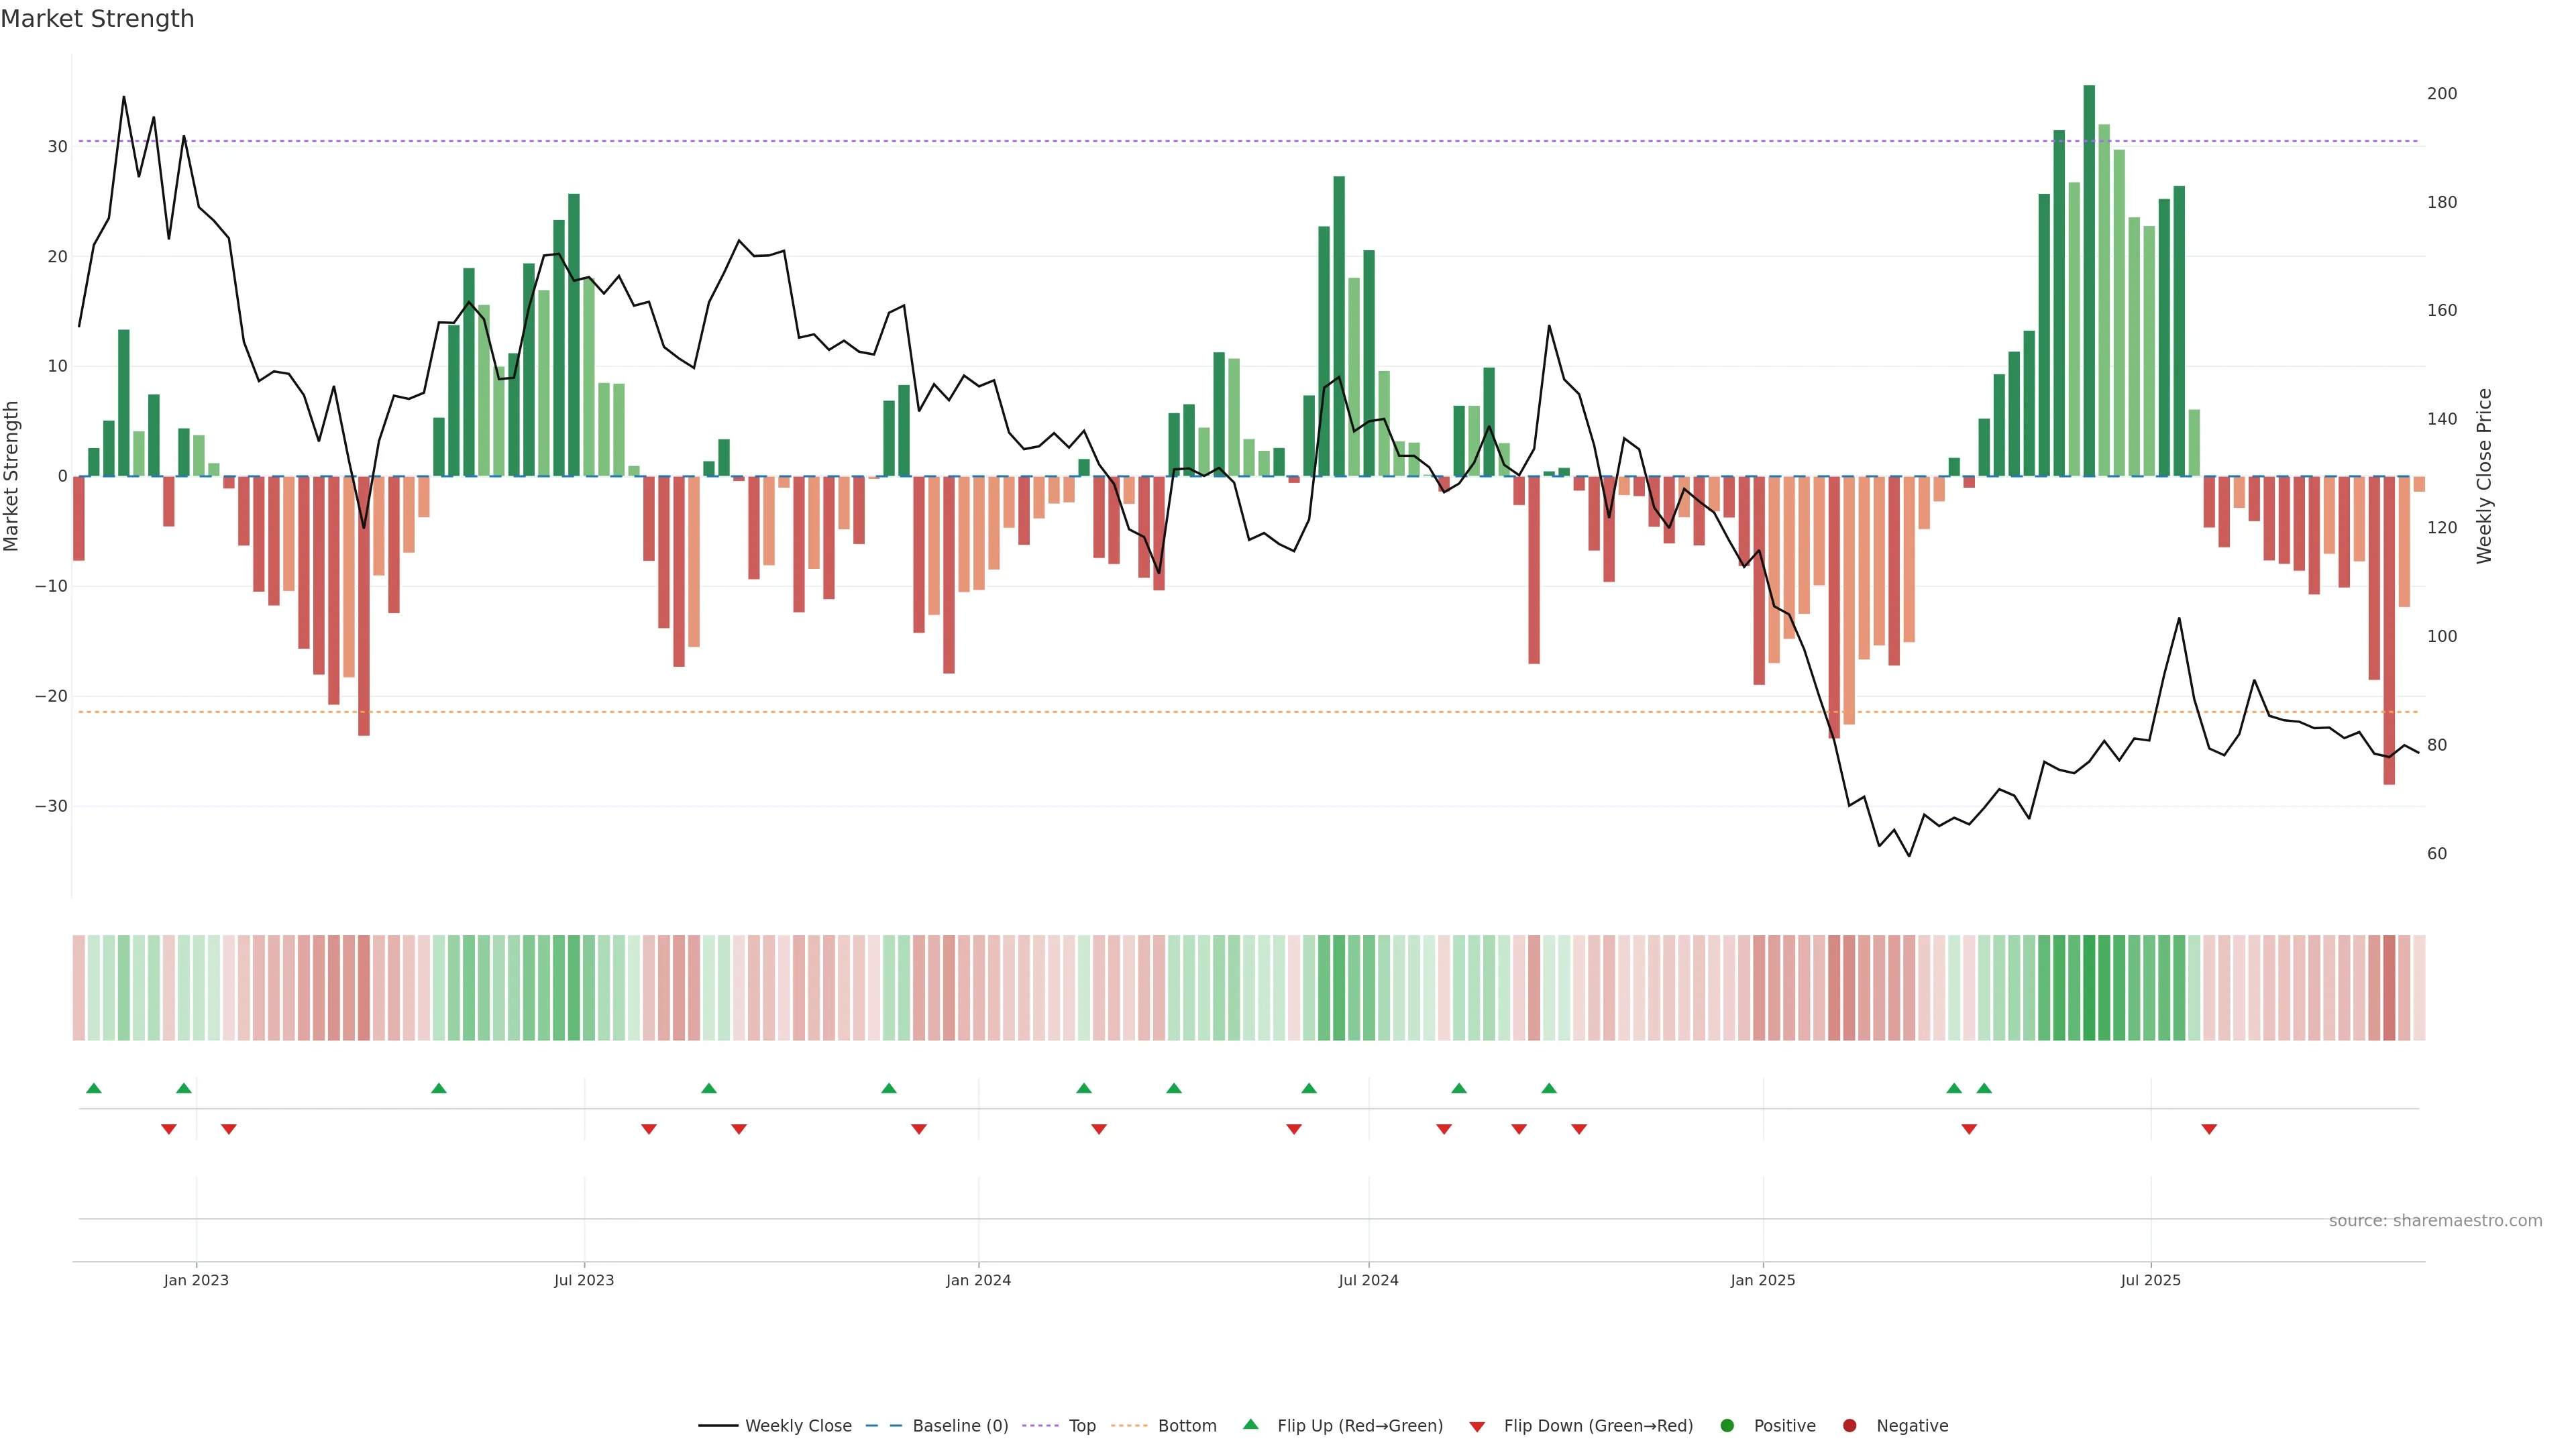The image size is (2576, 1449).
Task: Click the Jan 2025 axis label
Action: click(x=1763, y=1280)
